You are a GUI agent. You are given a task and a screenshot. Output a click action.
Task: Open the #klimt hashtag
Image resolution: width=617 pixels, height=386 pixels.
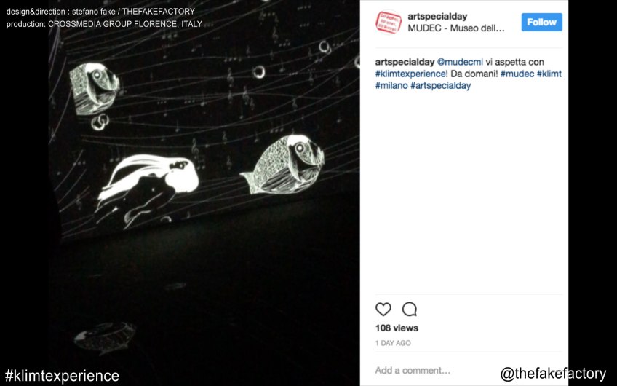tap(549, 74)
